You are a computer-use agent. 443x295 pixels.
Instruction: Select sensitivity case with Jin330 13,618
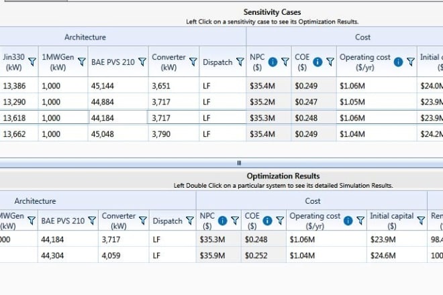(x=222, y=118)
